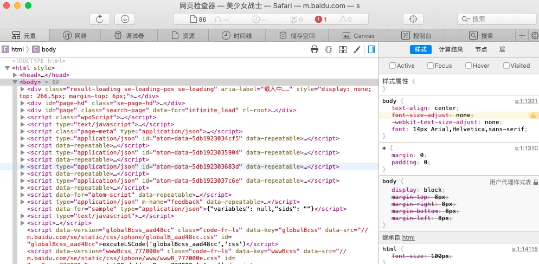Viewport: 539px width, 264px height.
Task: Click the shadow DOM angle brackets icon
Action: [329, 49]
